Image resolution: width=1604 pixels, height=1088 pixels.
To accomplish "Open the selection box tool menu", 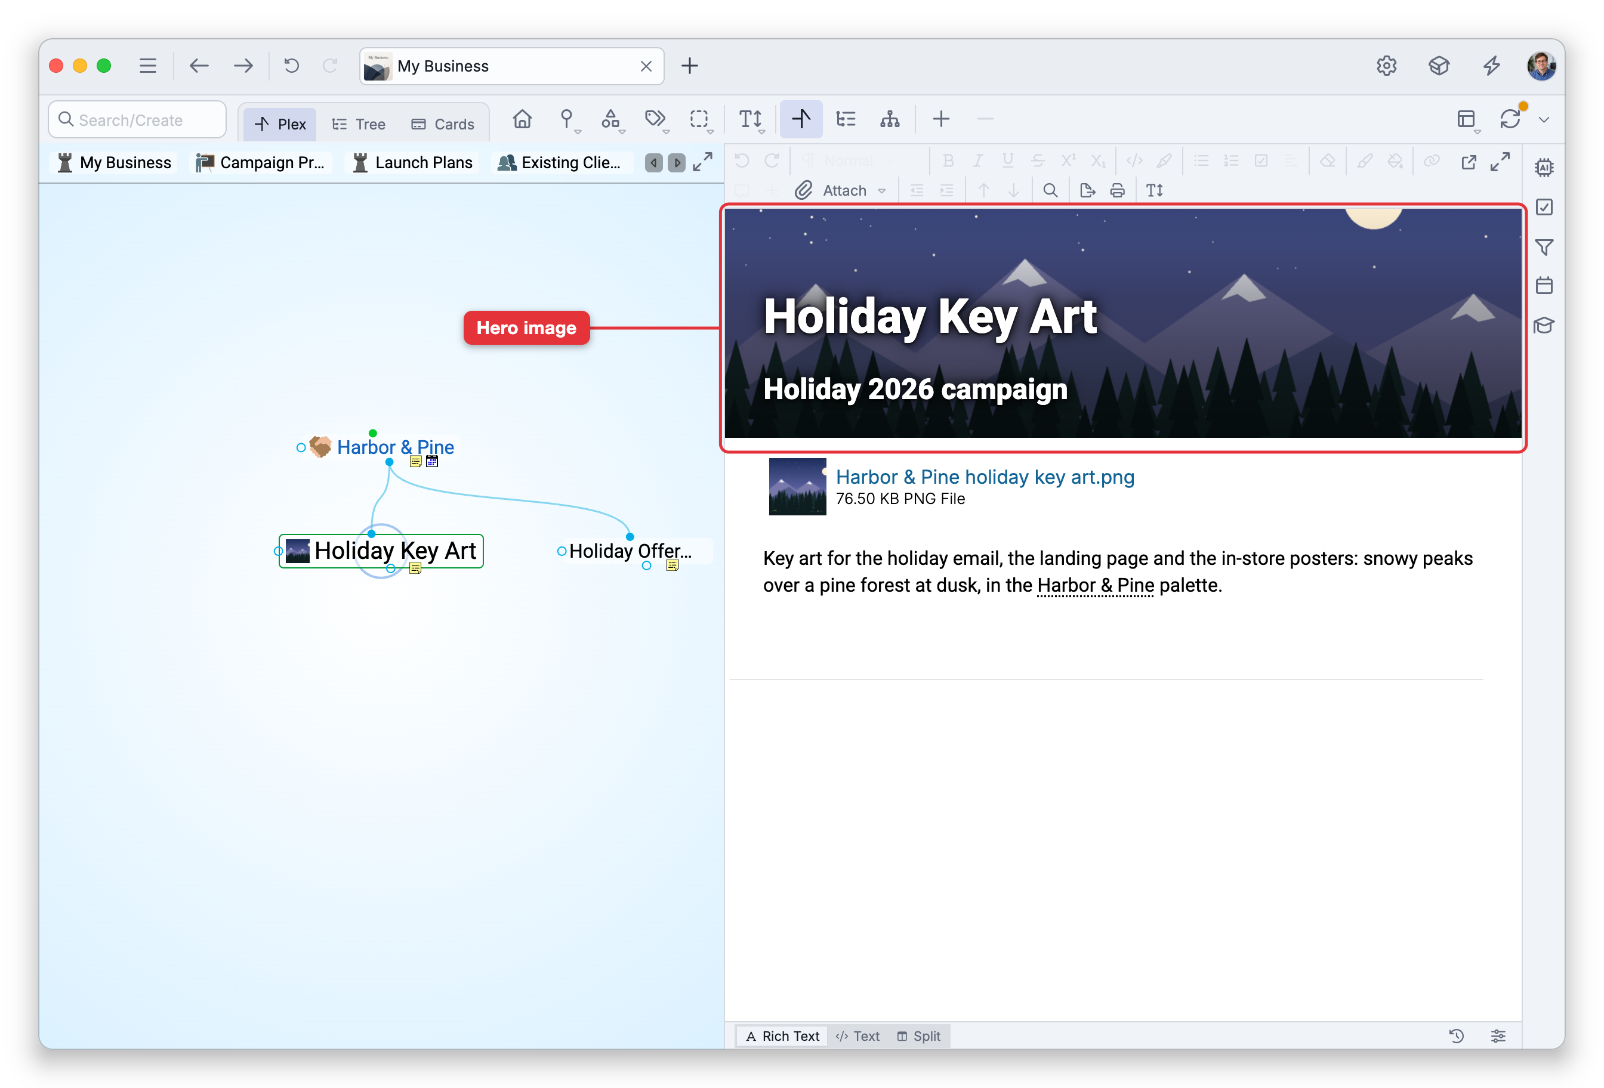I will 699,119.
